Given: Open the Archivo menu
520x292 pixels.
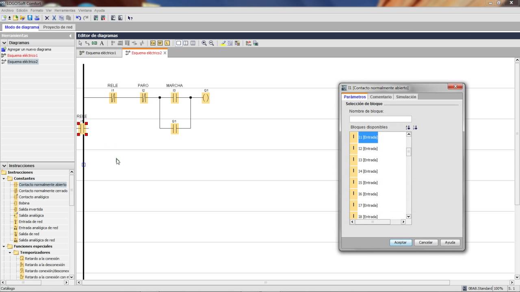Looking at the screenshot, I should point(7,11).
